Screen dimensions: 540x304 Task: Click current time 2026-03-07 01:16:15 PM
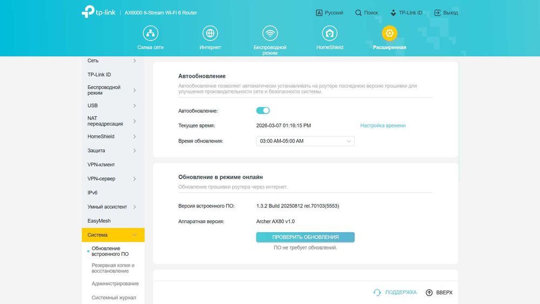(283, 125)
